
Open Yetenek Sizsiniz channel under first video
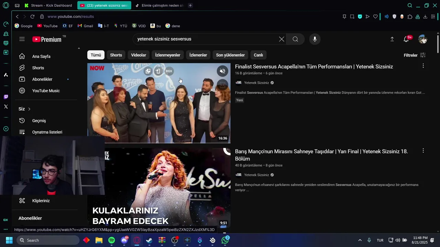coord(256,83)
